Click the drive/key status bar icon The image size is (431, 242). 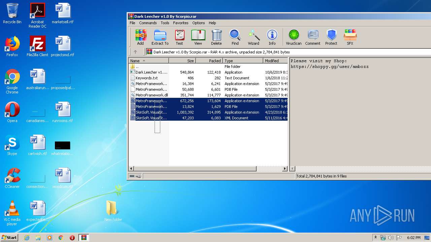[135, 176]
